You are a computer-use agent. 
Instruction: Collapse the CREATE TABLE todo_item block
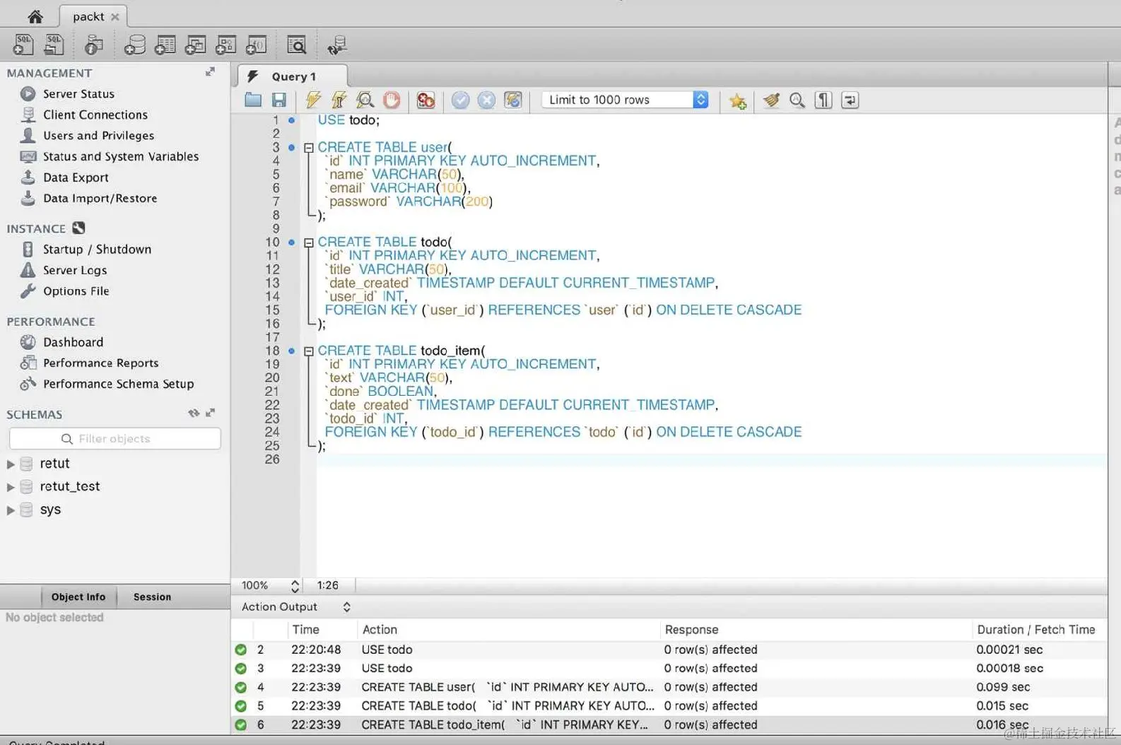click(x=309, y=351)
